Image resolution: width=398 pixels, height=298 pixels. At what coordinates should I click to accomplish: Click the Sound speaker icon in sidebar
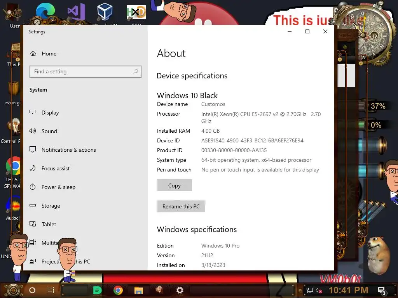(x=33, y=131)
